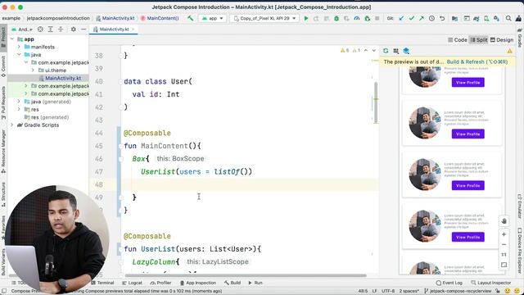The width and height of the screenshot is (524, 295).
Task: Click the editor horizontal scrollbar
Action: pyautogui.click(x=246, y=275)
